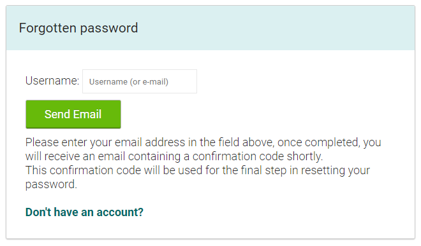Submit the form with Send Email

click(73, 114)
